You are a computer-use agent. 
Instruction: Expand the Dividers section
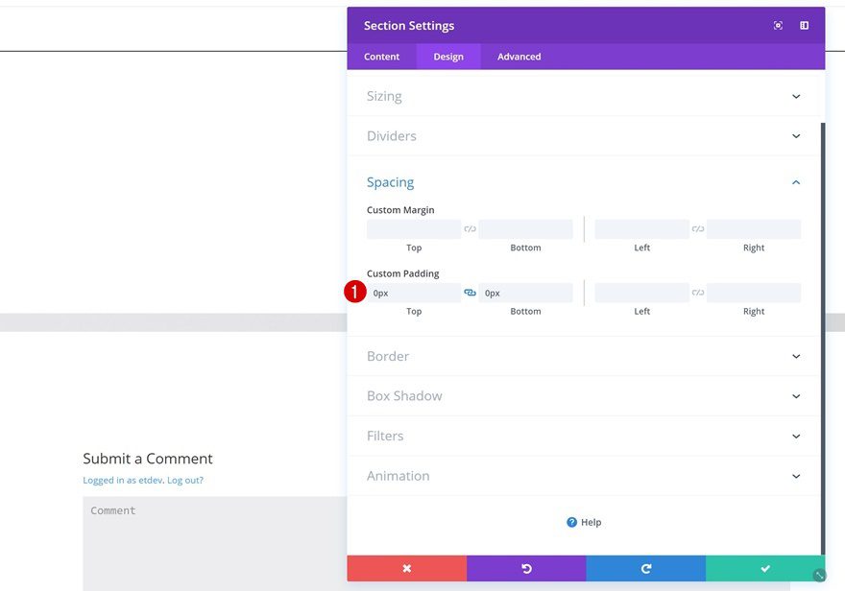point(584,135)
